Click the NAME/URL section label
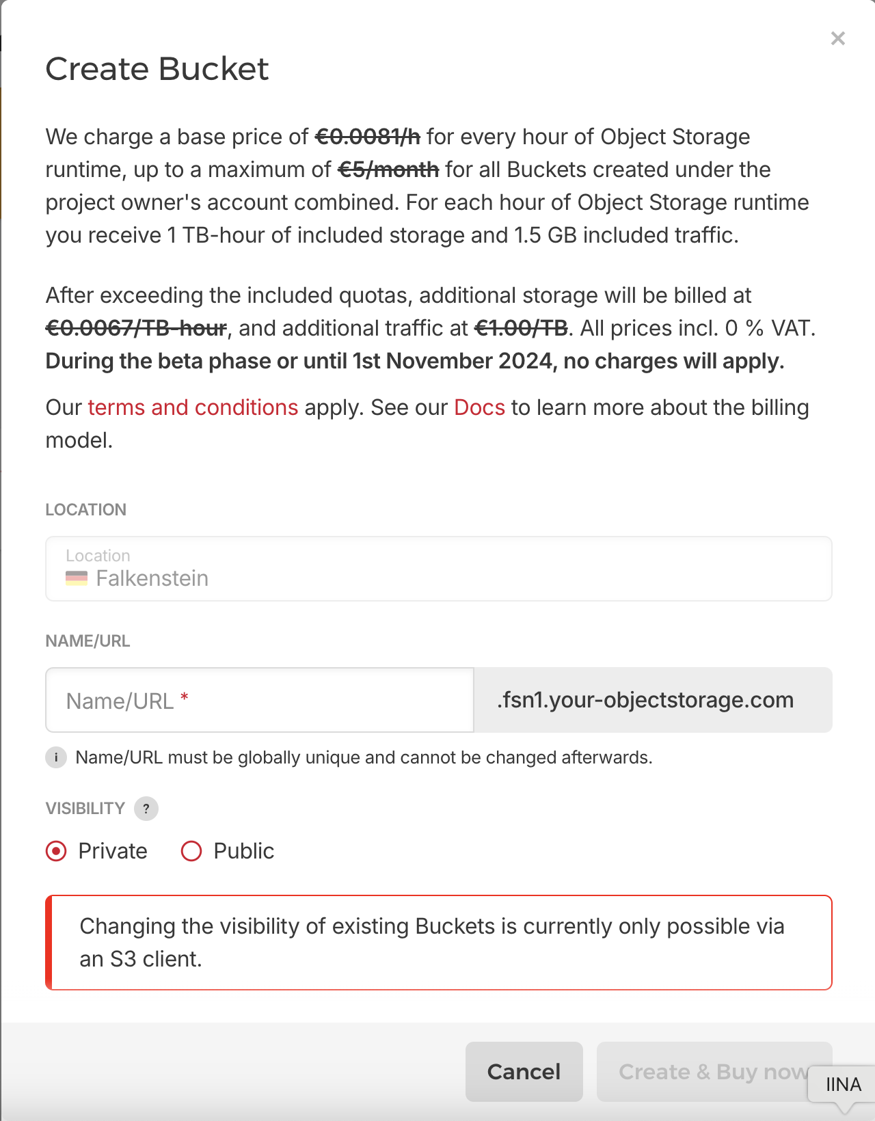The height and width of the screenshot is (1121, 875). click(x=87, y=641)
